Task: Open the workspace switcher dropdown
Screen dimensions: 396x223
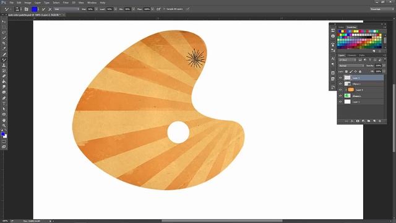Action: [382, 9]
